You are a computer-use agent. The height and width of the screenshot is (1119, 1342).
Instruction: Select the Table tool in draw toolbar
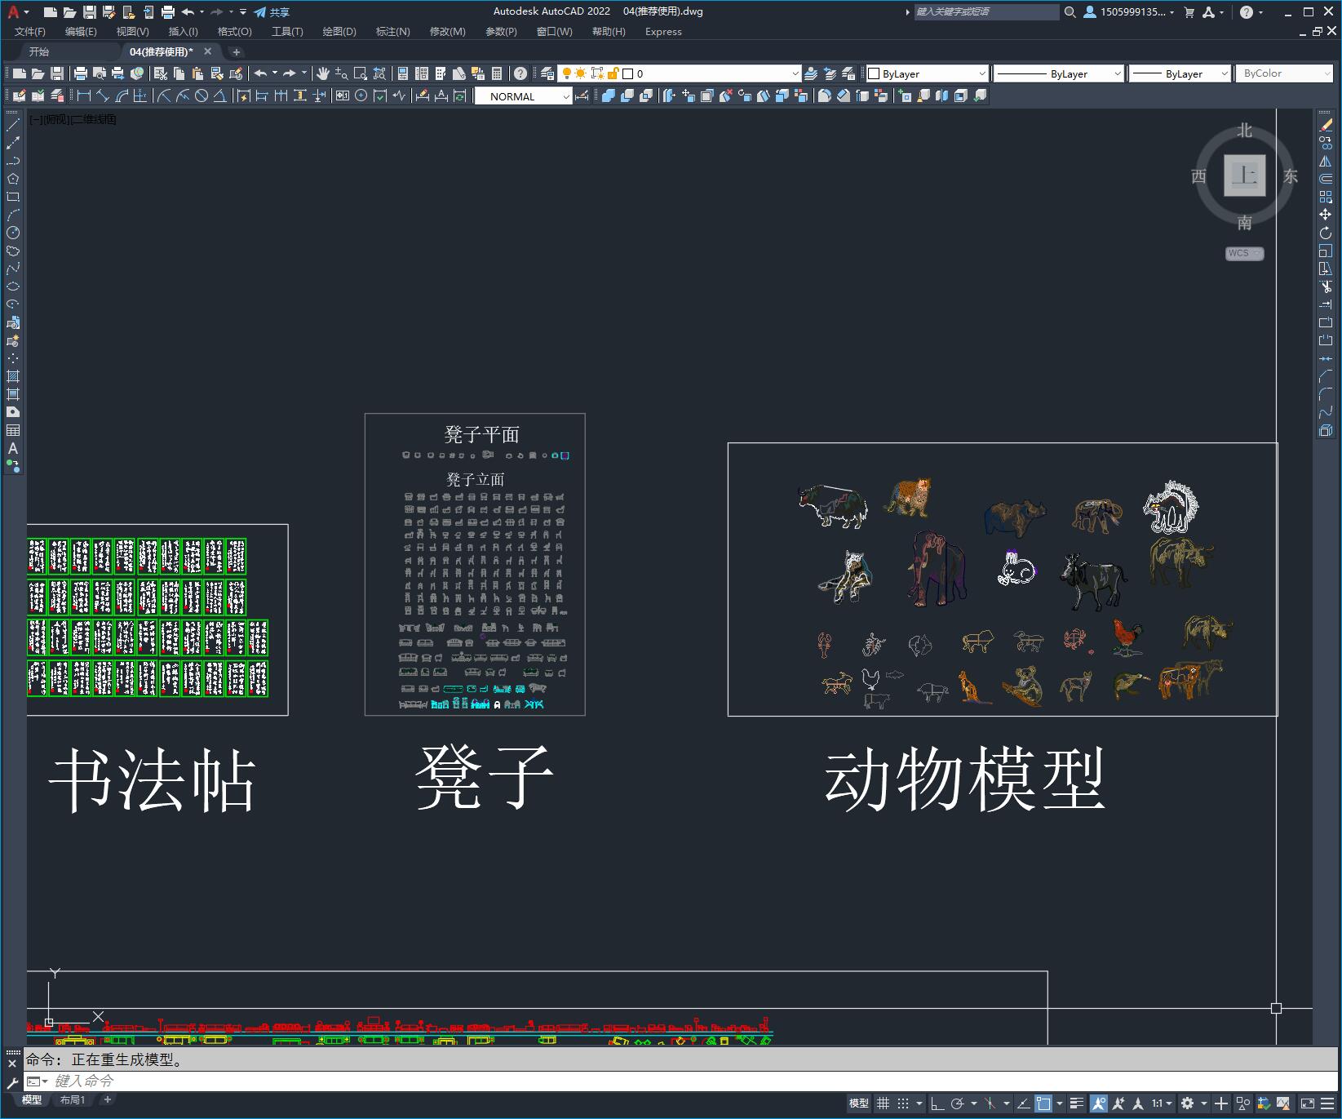[x=13, y=430]
